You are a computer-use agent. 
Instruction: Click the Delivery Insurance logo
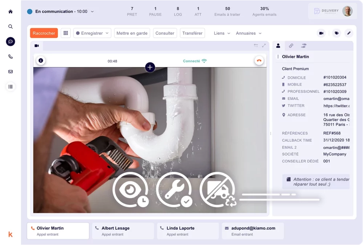click(x=326, y=11)
